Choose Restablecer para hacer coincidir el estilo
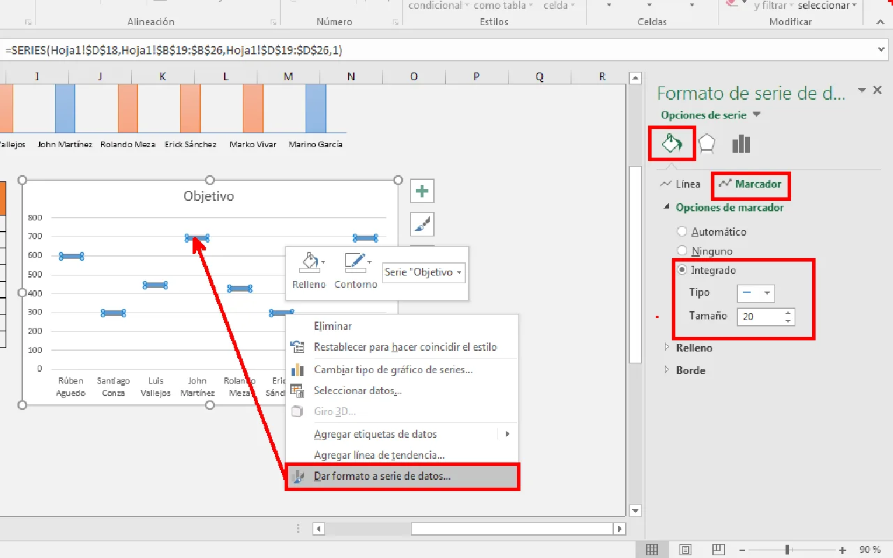The image size is (893, 558). [x=402, y=347]
